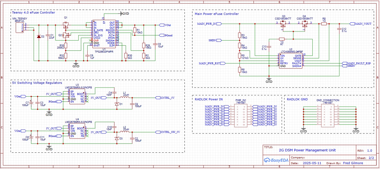This screenshot has height=169, width=380.
Task: Click the EasyEDA logo in title block
Action: pos(276,160)
